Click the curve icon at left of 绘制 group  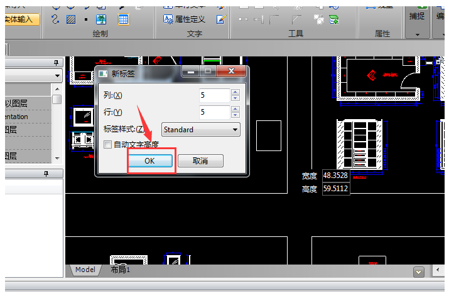pos(55,19)
